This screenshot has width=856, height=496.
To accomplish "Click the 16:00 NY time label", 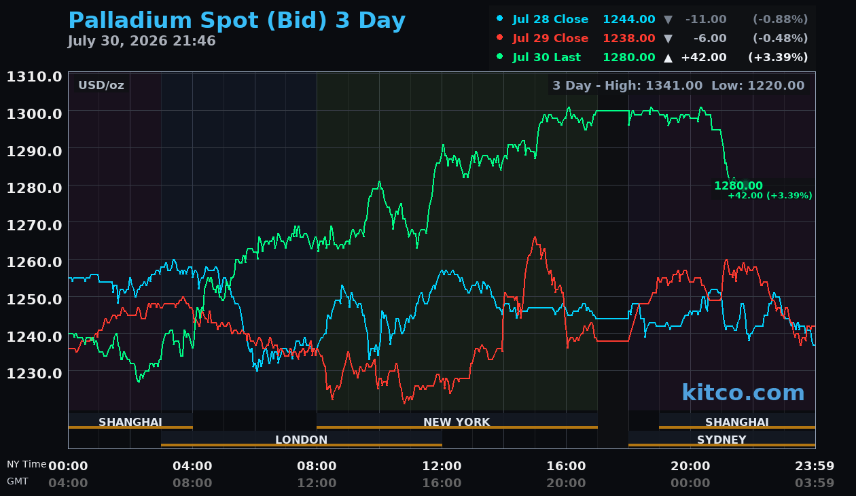I will click(x=566, y=466).
